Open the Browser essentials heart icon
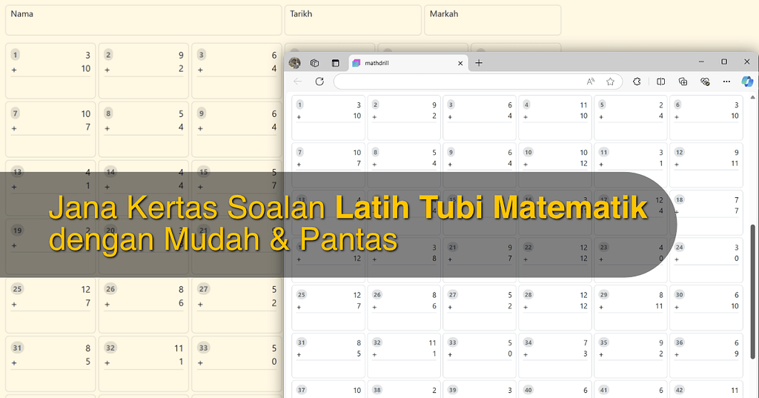The height and width of the screenshot is (398, 759). 705,82
